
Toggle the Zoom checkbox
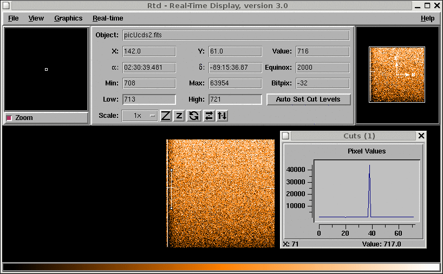click(x=9, y=118)
